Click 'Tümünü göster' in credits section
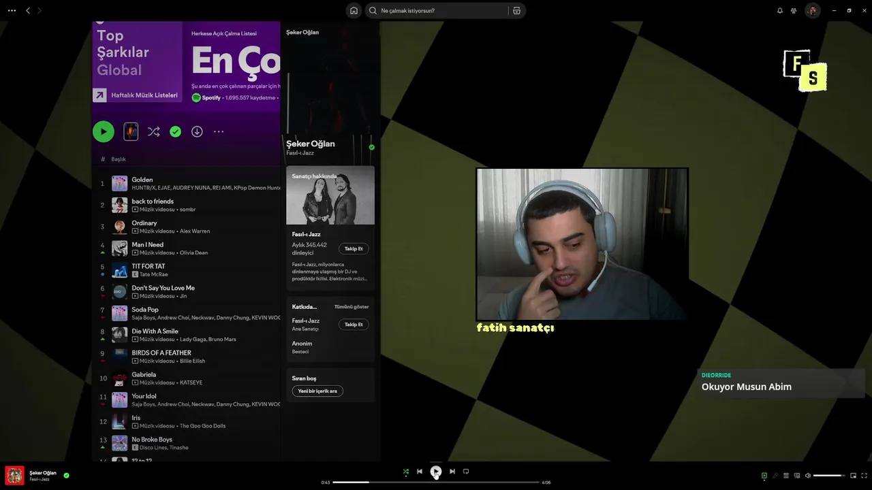 pyautogui.click(x=352, y=307)
